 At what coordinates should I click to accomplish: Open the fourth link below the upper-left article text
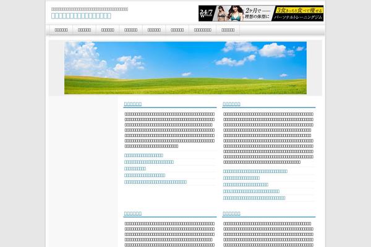click(x=145, y=175)
